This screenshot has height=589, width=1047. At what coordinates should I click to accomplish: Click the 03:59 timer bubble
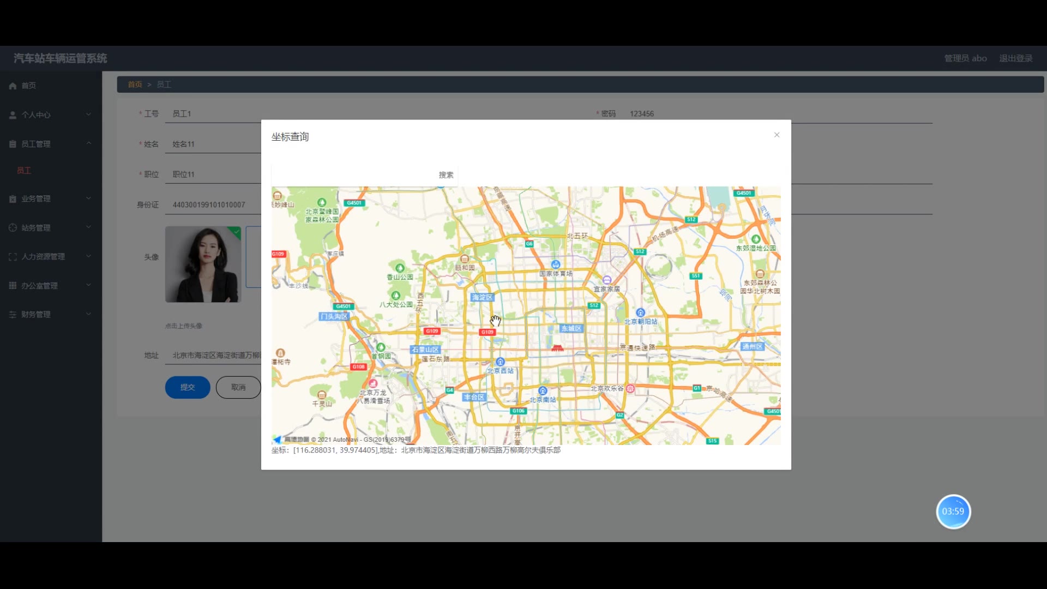(x=953, y=512)
